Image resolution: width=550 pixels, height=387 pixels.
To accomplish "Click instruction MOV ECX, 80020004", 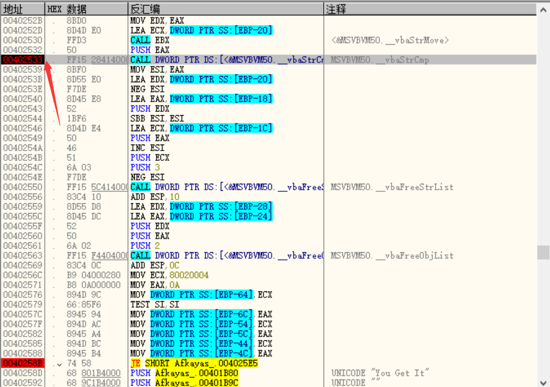I will coord(169,275).
